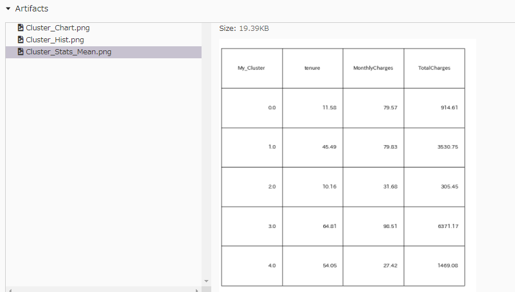The height and width of the screenshot is (292, 515).
Task: Click the Cluster_Stats_Mean.png image file icon
Action: [21, 51]
